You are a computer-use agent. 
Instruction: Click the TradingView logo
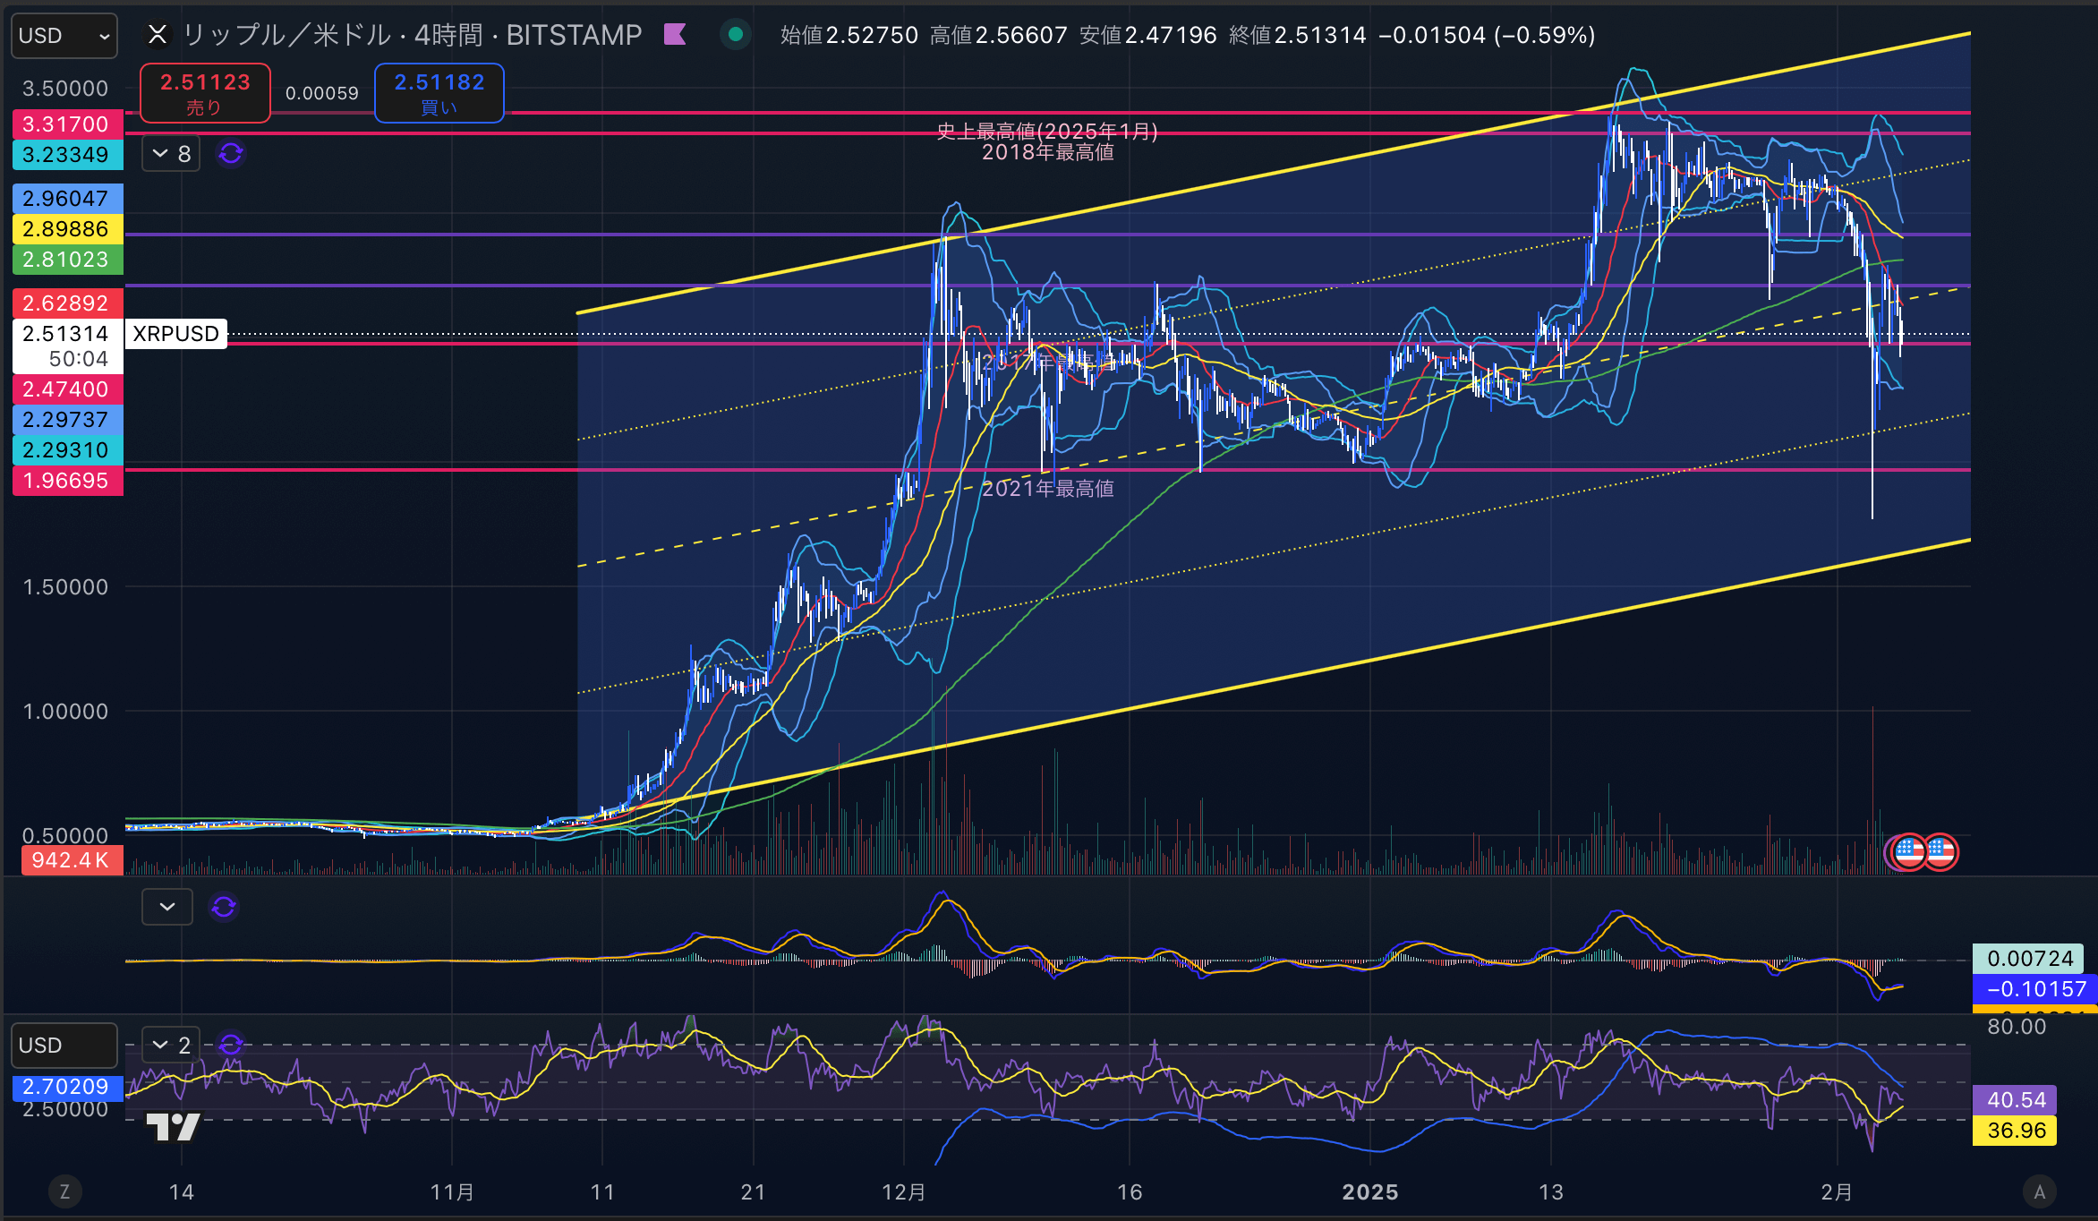(173, 1127)
